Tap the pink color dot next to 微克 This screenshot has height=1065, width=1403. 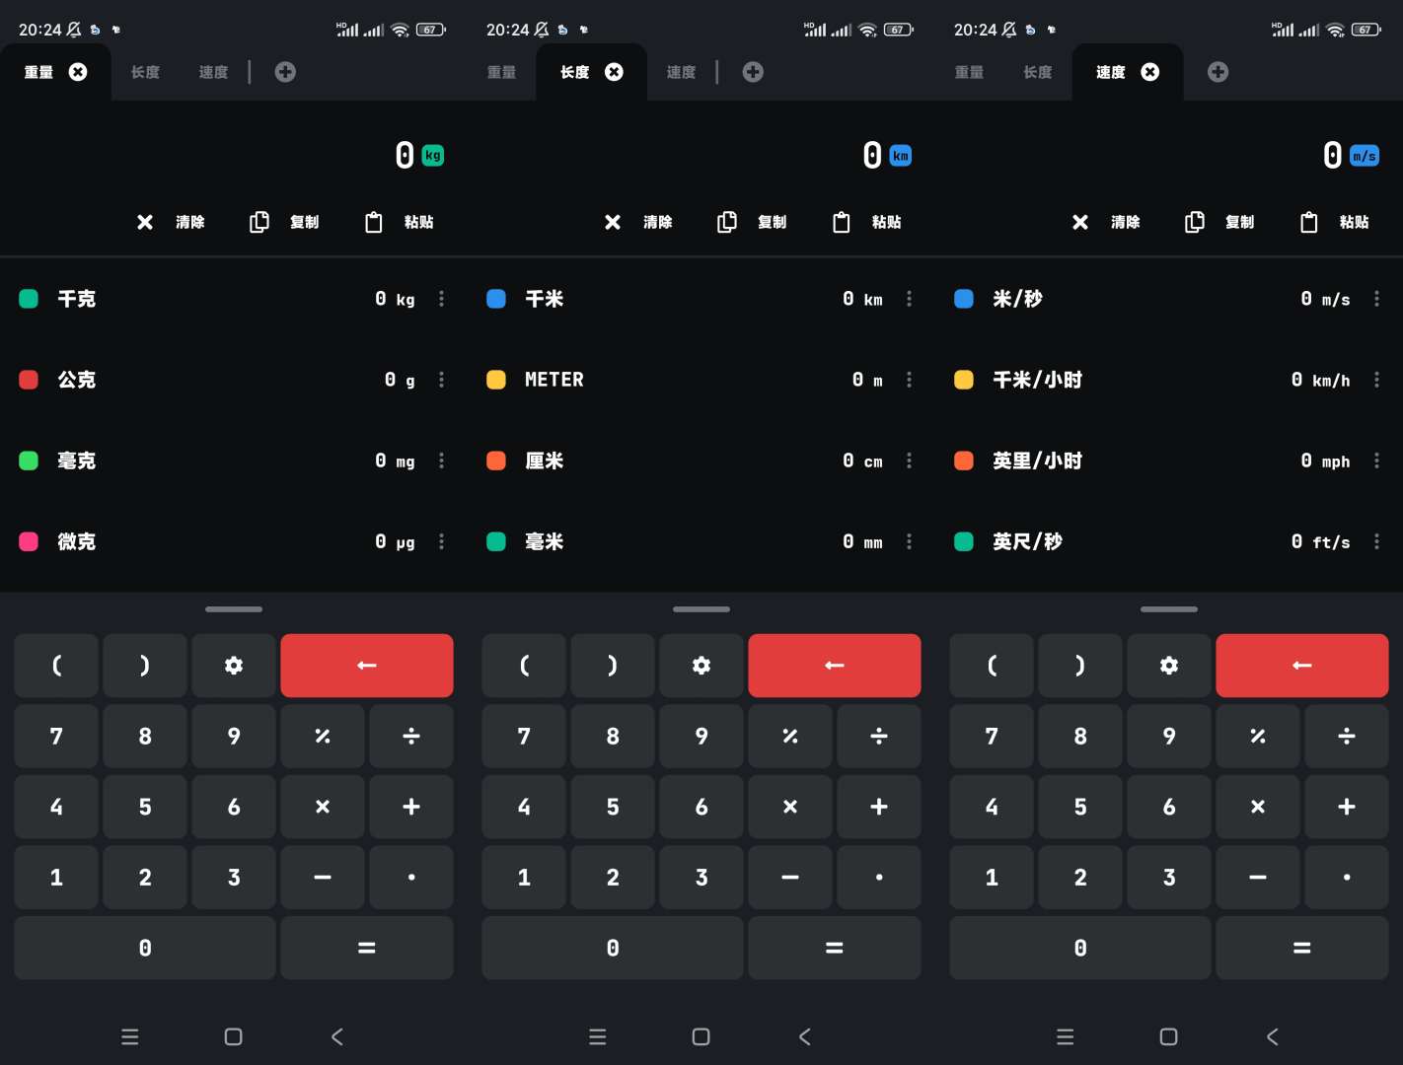tap(29, 541)
